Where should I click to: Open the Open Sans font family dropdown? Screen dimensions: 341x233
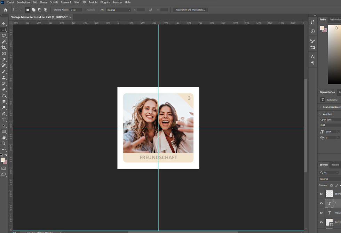[x=330, y=120]
